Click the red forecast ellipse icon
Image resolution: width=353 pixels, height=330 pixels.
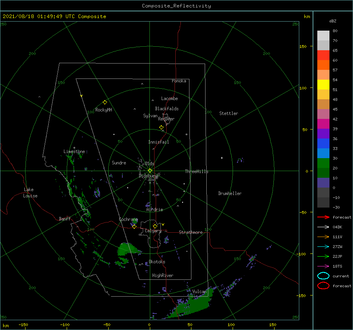[323, 286]
